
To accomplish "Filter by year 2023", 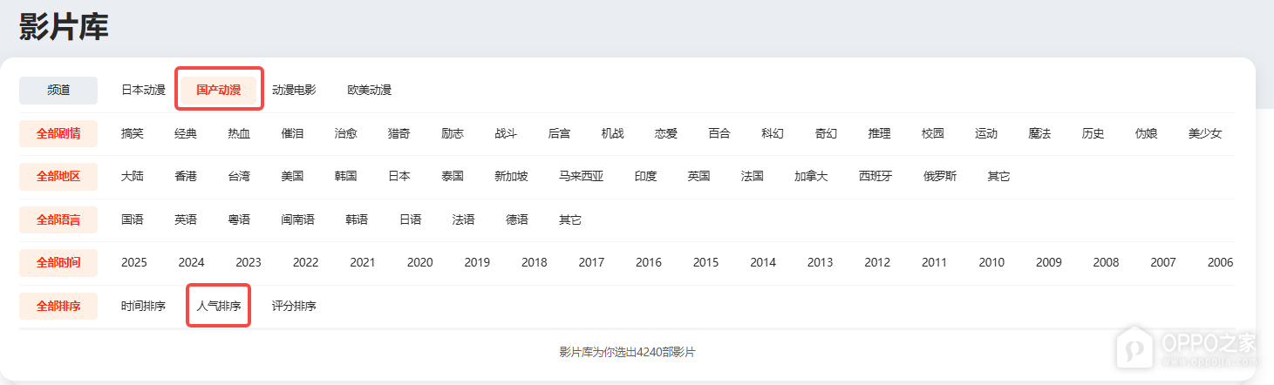I will click(249, 262).
